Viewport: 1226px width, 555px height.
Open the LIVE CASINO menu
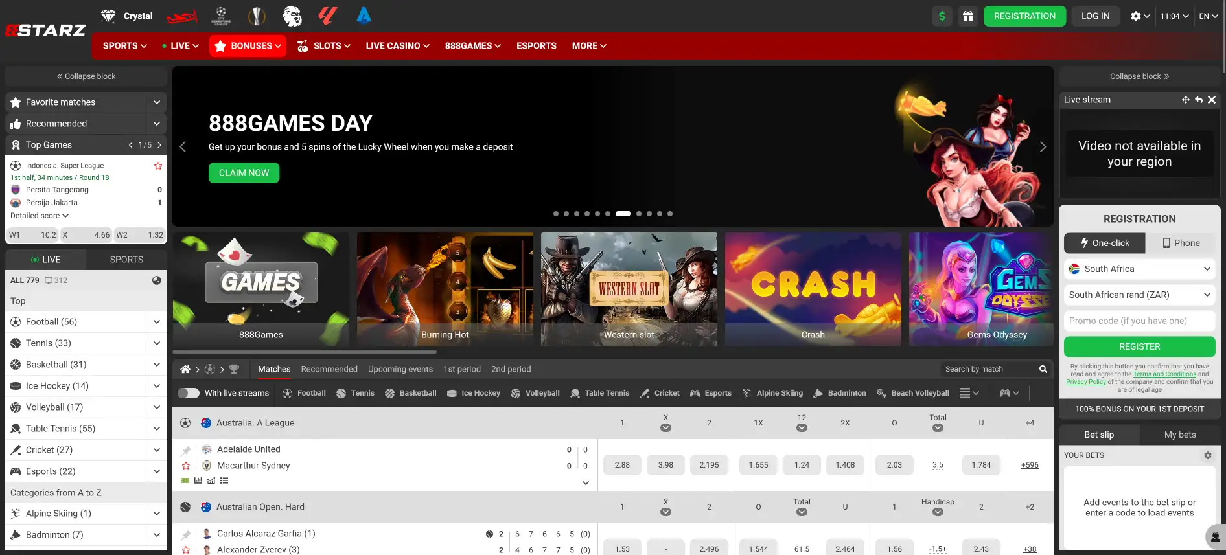pyautogui.click(x=397, y=46)
